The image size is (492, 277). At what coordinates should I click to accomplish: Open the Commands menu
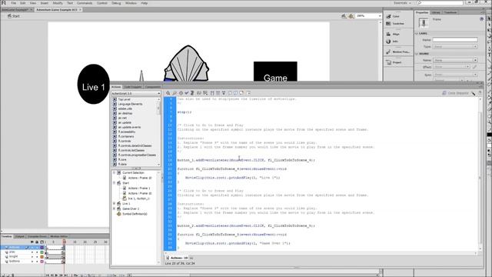click(x=85, y=3)
